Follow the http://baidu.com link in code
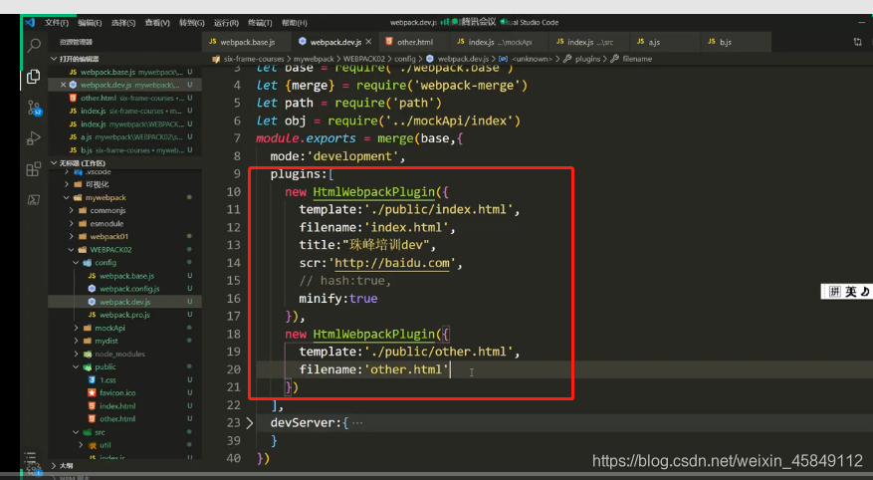 pyautogui.click(x=392, y=263)
